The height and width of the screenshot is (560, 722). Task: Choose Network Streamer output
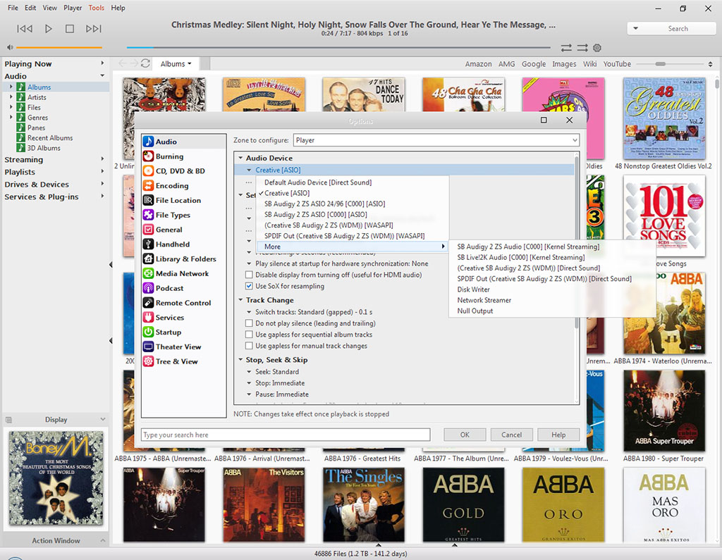pyautogui.click(x=484, y=300)
